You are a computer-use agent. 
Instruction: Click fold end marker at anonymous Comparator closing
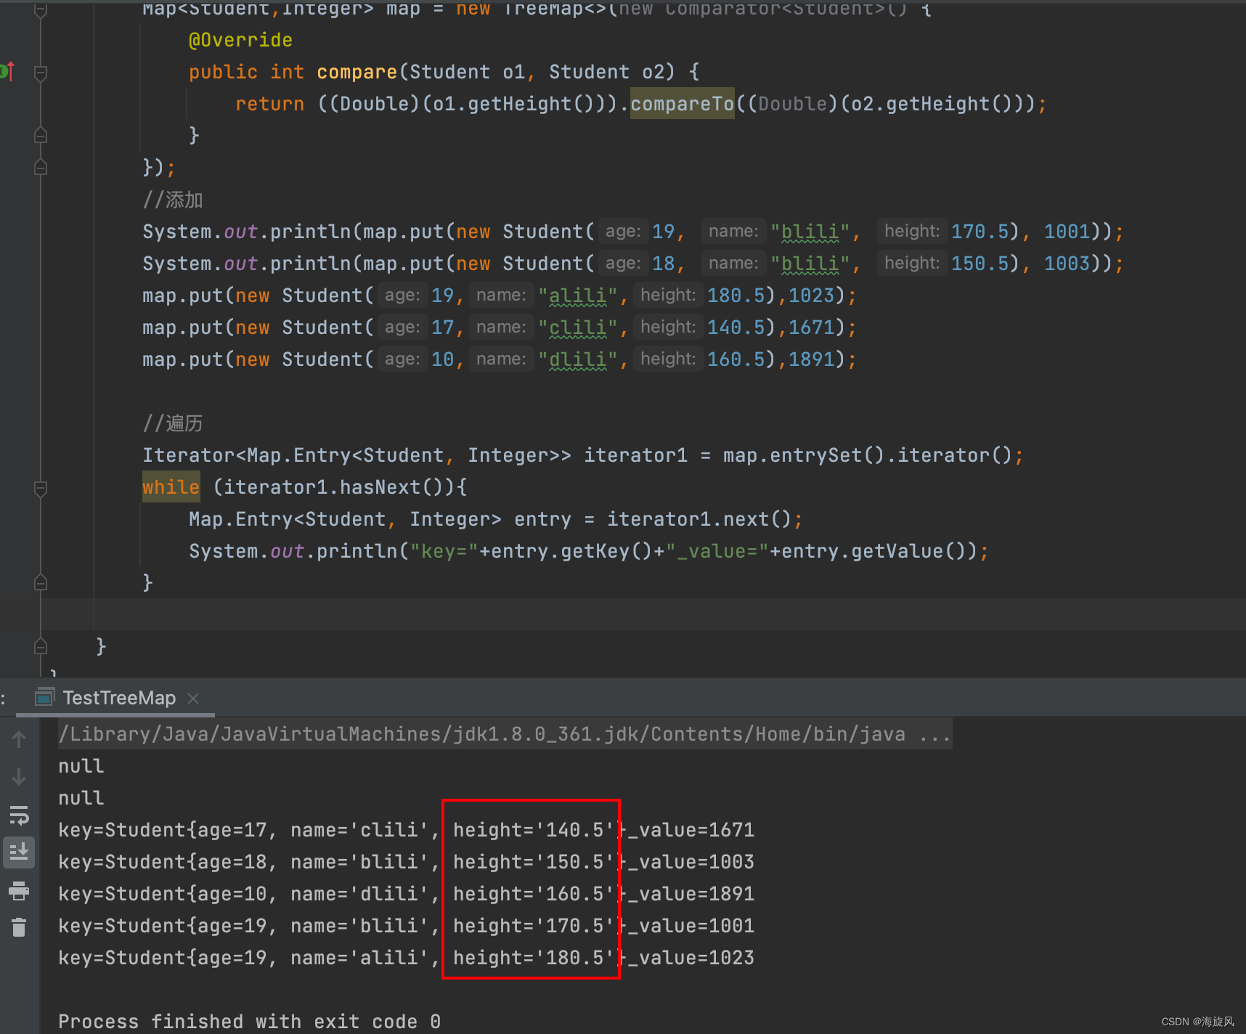pyautogui.click(x=41, y=167)
